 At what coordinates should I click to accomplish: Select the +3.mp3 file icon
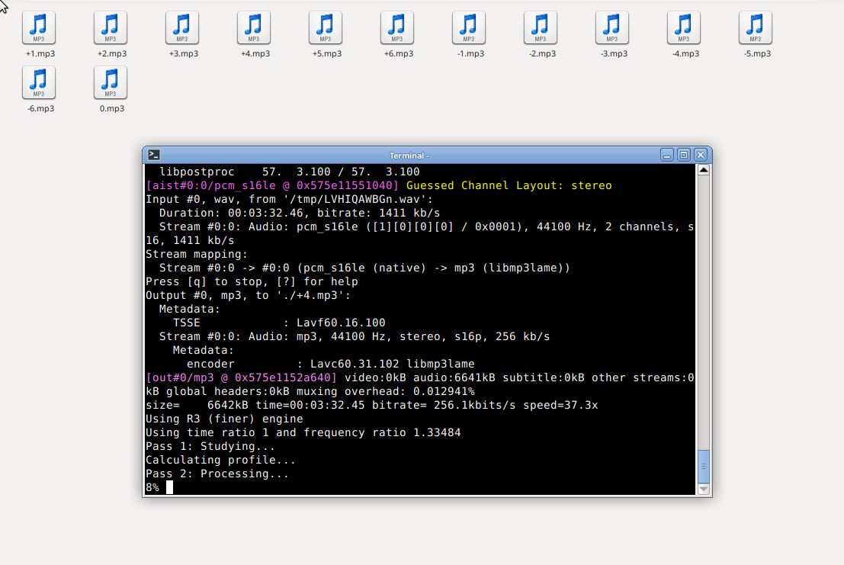coord(182,28)
